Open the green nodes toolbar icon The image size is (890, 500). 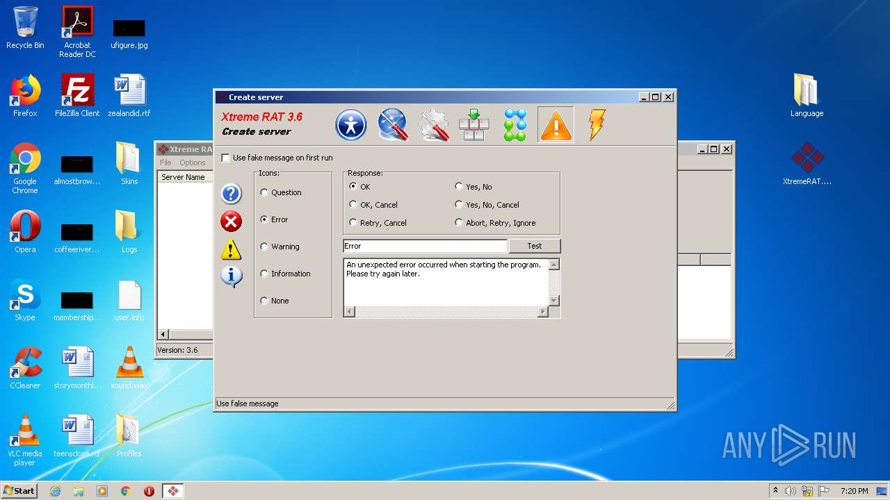515,125
